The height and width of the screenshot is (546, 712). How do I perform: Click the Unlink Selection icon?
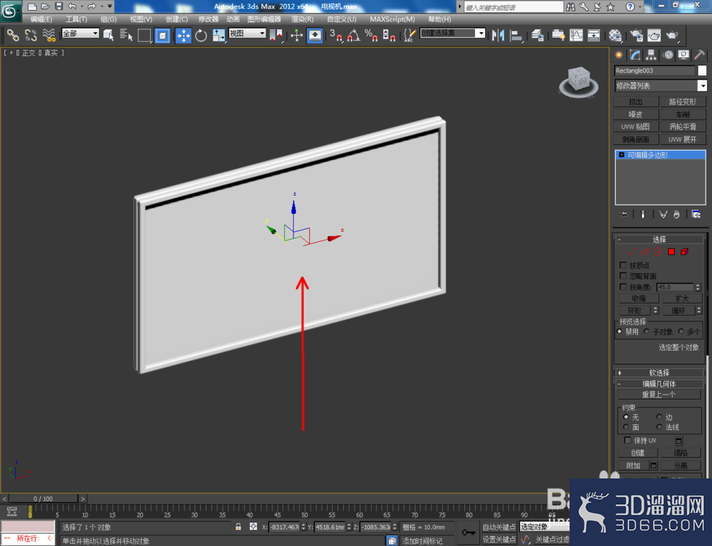pos(31,36)
